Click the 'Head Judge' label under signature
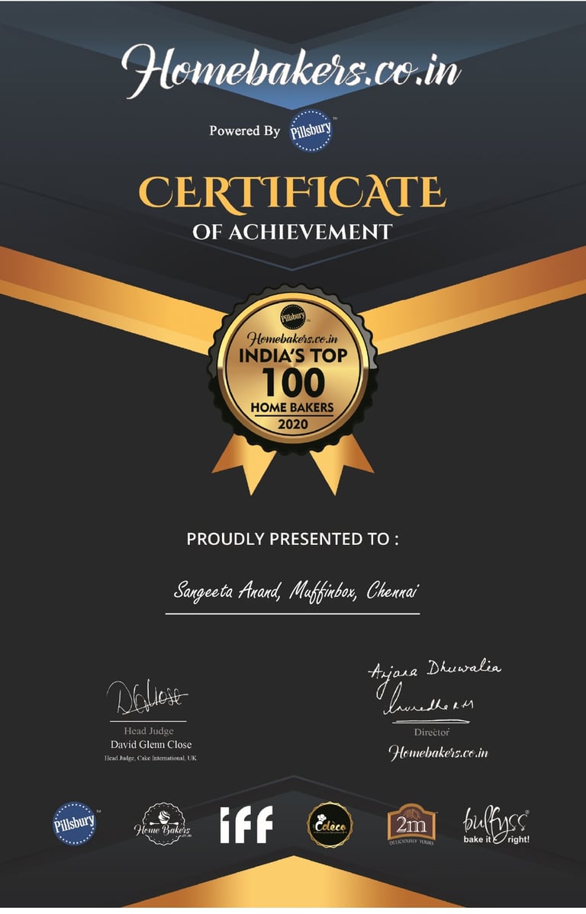Viewport: 586px width, 914px height. pyautogui.click(x=148, y=731)
